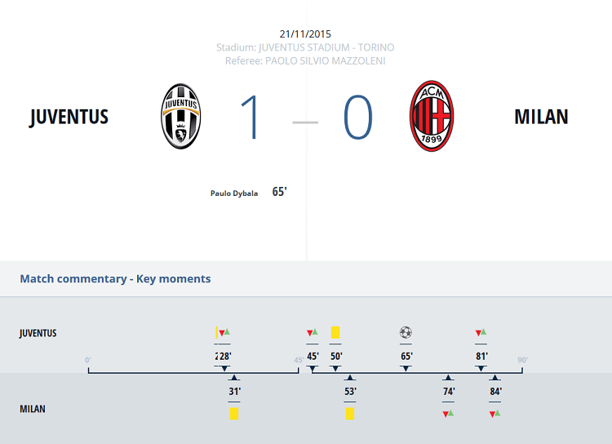Select the 31' timeline marker

tap(234, 391)
